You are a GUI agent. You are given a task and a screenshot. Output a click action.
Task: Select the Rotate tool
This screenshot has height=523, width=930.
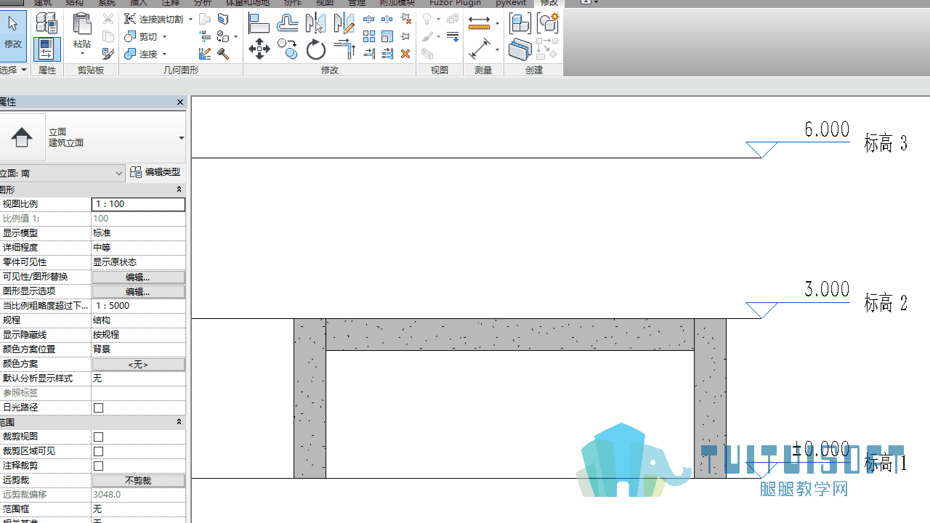[x=315, y=49]
